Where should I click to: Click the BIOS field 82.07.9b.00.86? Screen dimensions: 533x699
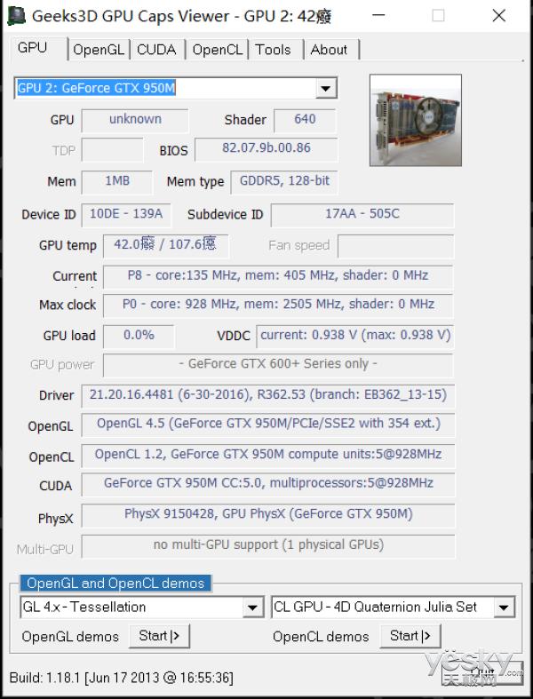click(x=266, y=149)
